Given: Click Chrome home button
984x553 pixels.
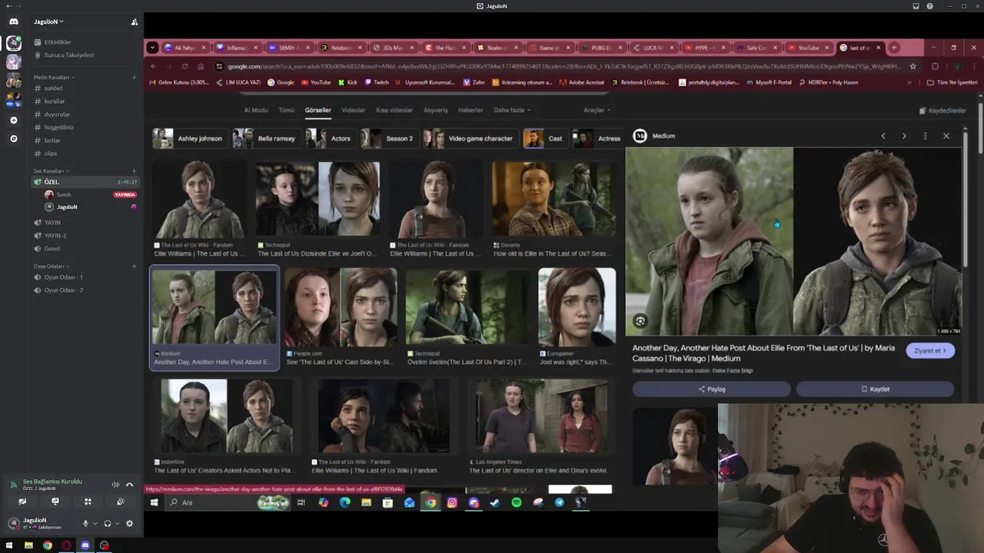Looking at the screenshot, I should coord(201,66).
